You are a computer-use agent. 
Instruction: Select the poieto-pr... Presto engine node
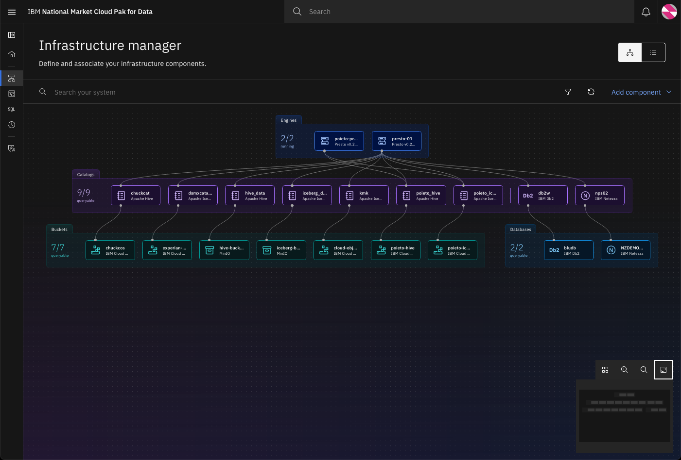339,141
